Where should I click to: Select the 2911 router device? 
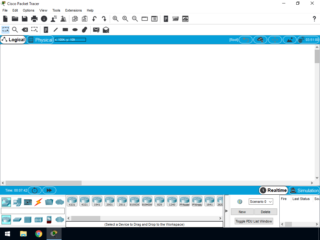(122, 201)
